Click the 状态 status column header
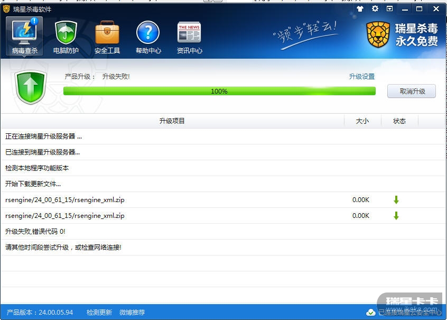 pos(399,121)
